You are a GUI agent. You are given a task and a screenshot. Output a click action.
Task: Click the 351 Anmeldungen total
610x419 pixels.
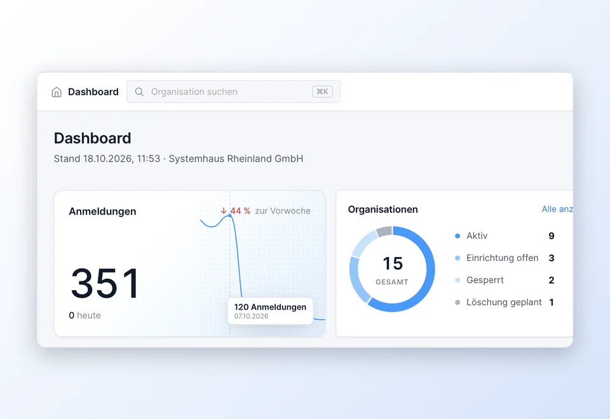click(x=105, y=283)
